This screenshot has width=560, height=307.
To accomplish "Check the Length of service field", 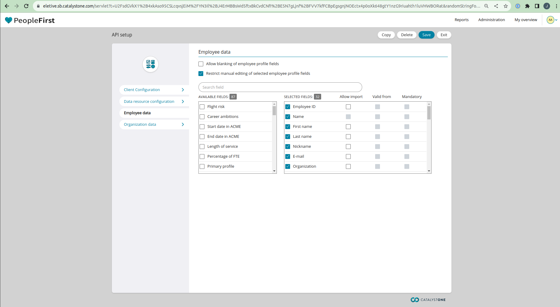I will [202, 147].
